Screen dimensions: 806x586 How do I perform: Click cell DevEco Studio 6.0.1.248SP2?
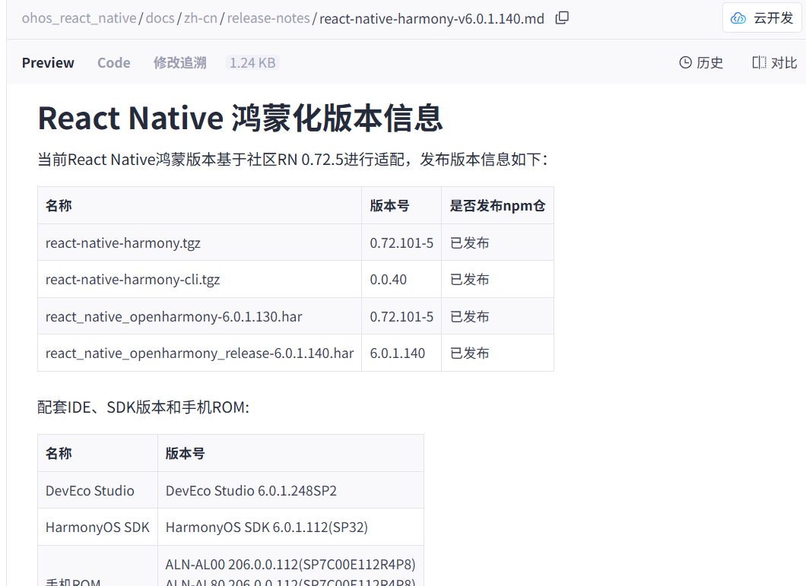[291, 490]
